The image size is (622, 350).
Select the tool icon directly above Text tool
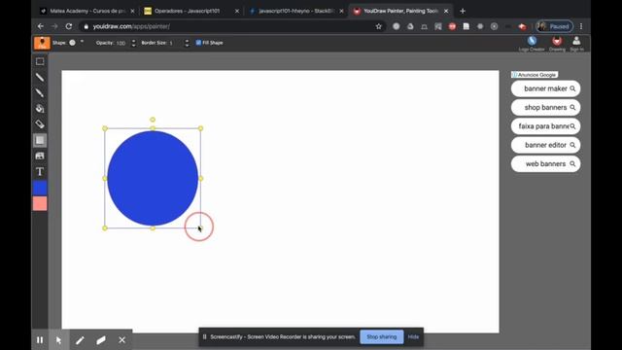(x=40, y=156)
